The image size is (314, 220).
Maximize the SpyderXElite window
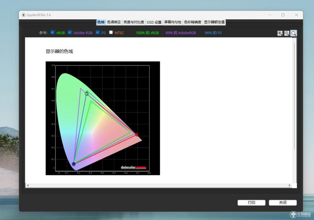pos(283,15)
